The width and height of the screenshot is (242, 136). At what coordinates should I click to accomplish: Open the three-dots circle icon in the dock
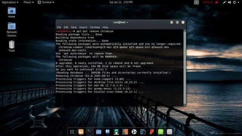pos(134,132)
